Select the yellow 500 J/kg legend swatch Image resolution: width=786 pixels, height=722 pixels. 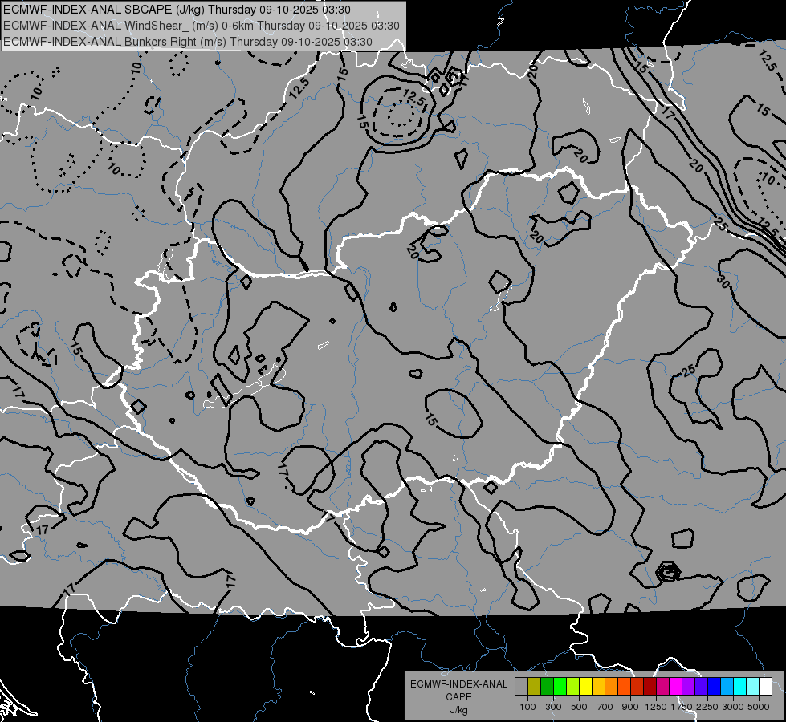coord(585,686)
